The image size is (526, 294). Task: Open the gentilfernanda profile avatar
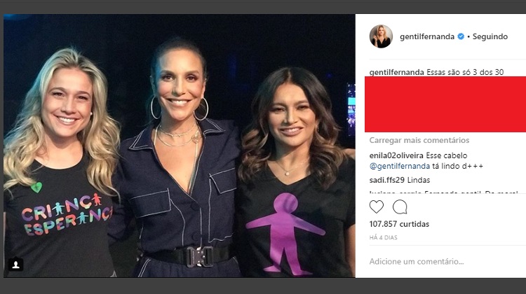click(x=381, y=36)
